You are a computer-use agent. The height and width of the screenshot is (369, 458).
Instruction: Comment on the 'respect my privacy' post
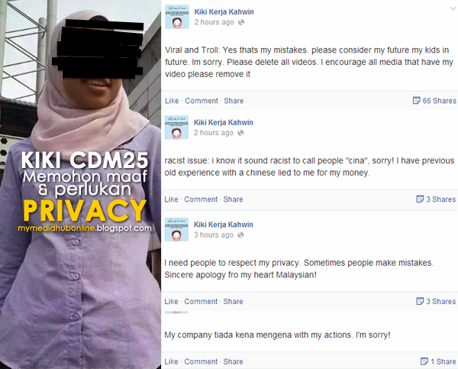[201, 302]
